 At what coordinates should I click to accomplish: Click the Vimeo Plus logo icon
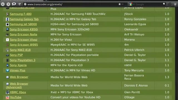[x=8, y=70]
